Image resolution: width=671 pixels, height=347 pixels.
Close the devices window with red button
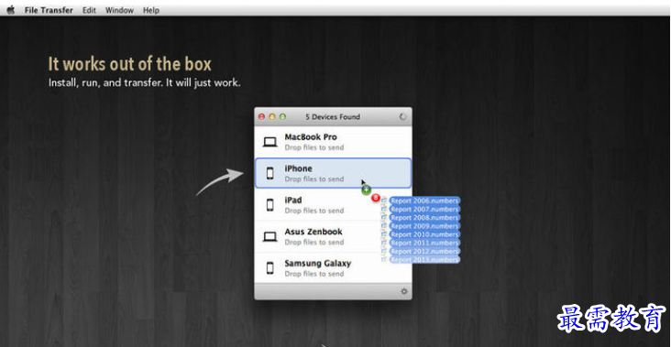tap(261, 116)
